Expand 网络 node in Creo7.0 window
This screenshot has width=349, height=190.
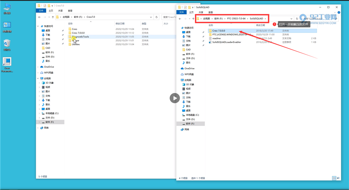click(38, 128)
